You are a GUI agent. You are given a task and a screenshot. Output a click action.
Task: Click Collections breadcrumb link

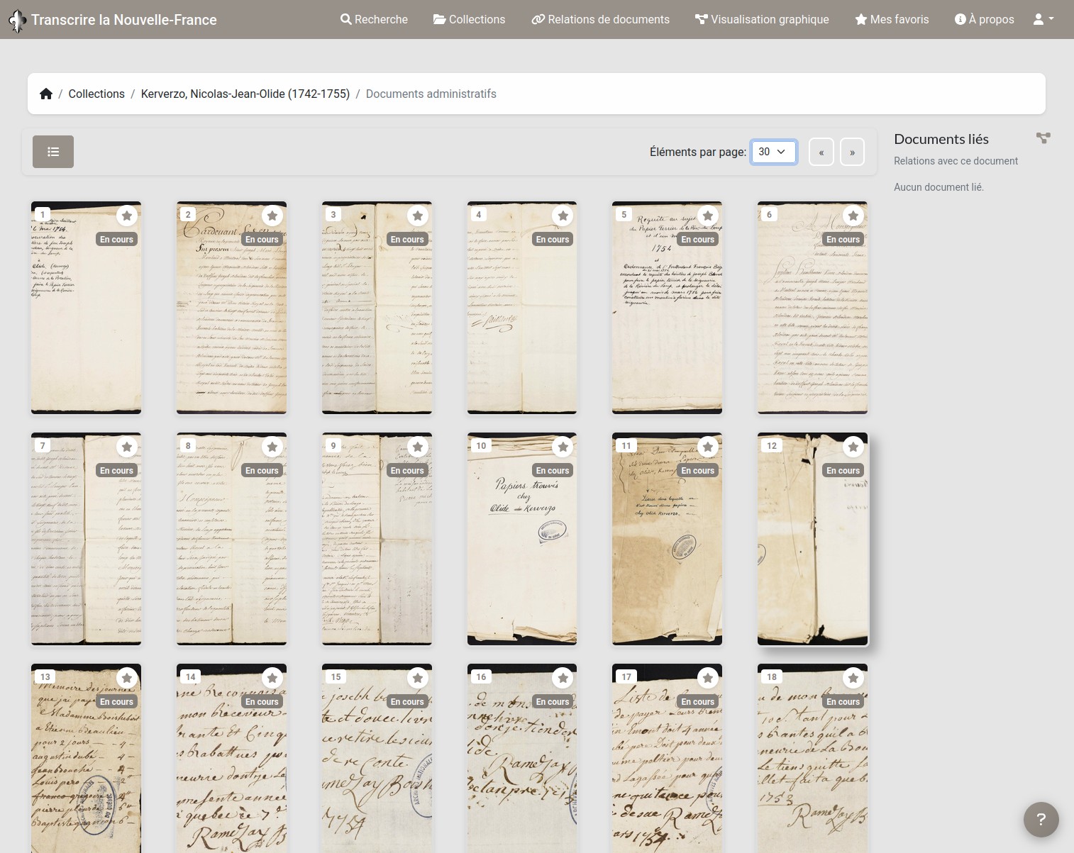coord(96,94)
